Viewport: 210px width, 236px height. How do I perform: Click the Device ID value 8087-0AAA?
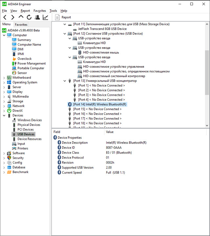(114, 147)
